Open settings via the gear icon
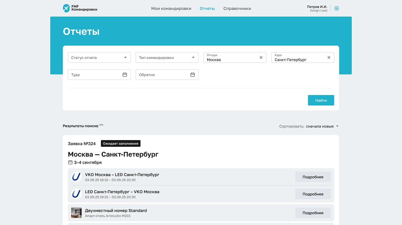Viewport: 402px width, 225px height. tap(336, 8)
